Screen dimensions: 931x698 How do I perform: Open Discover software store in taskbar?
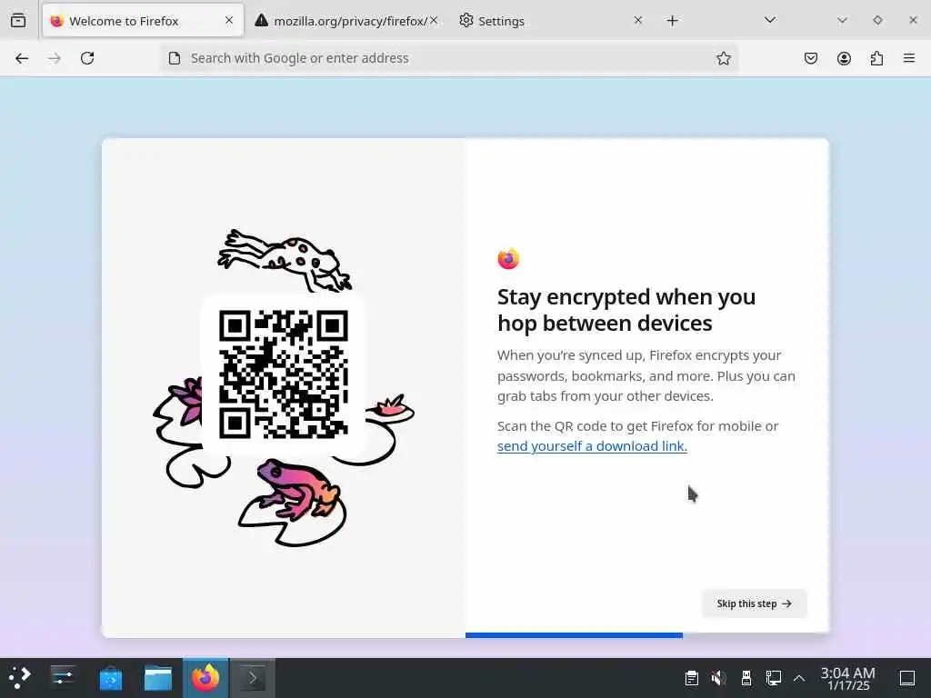pos(110,678)
